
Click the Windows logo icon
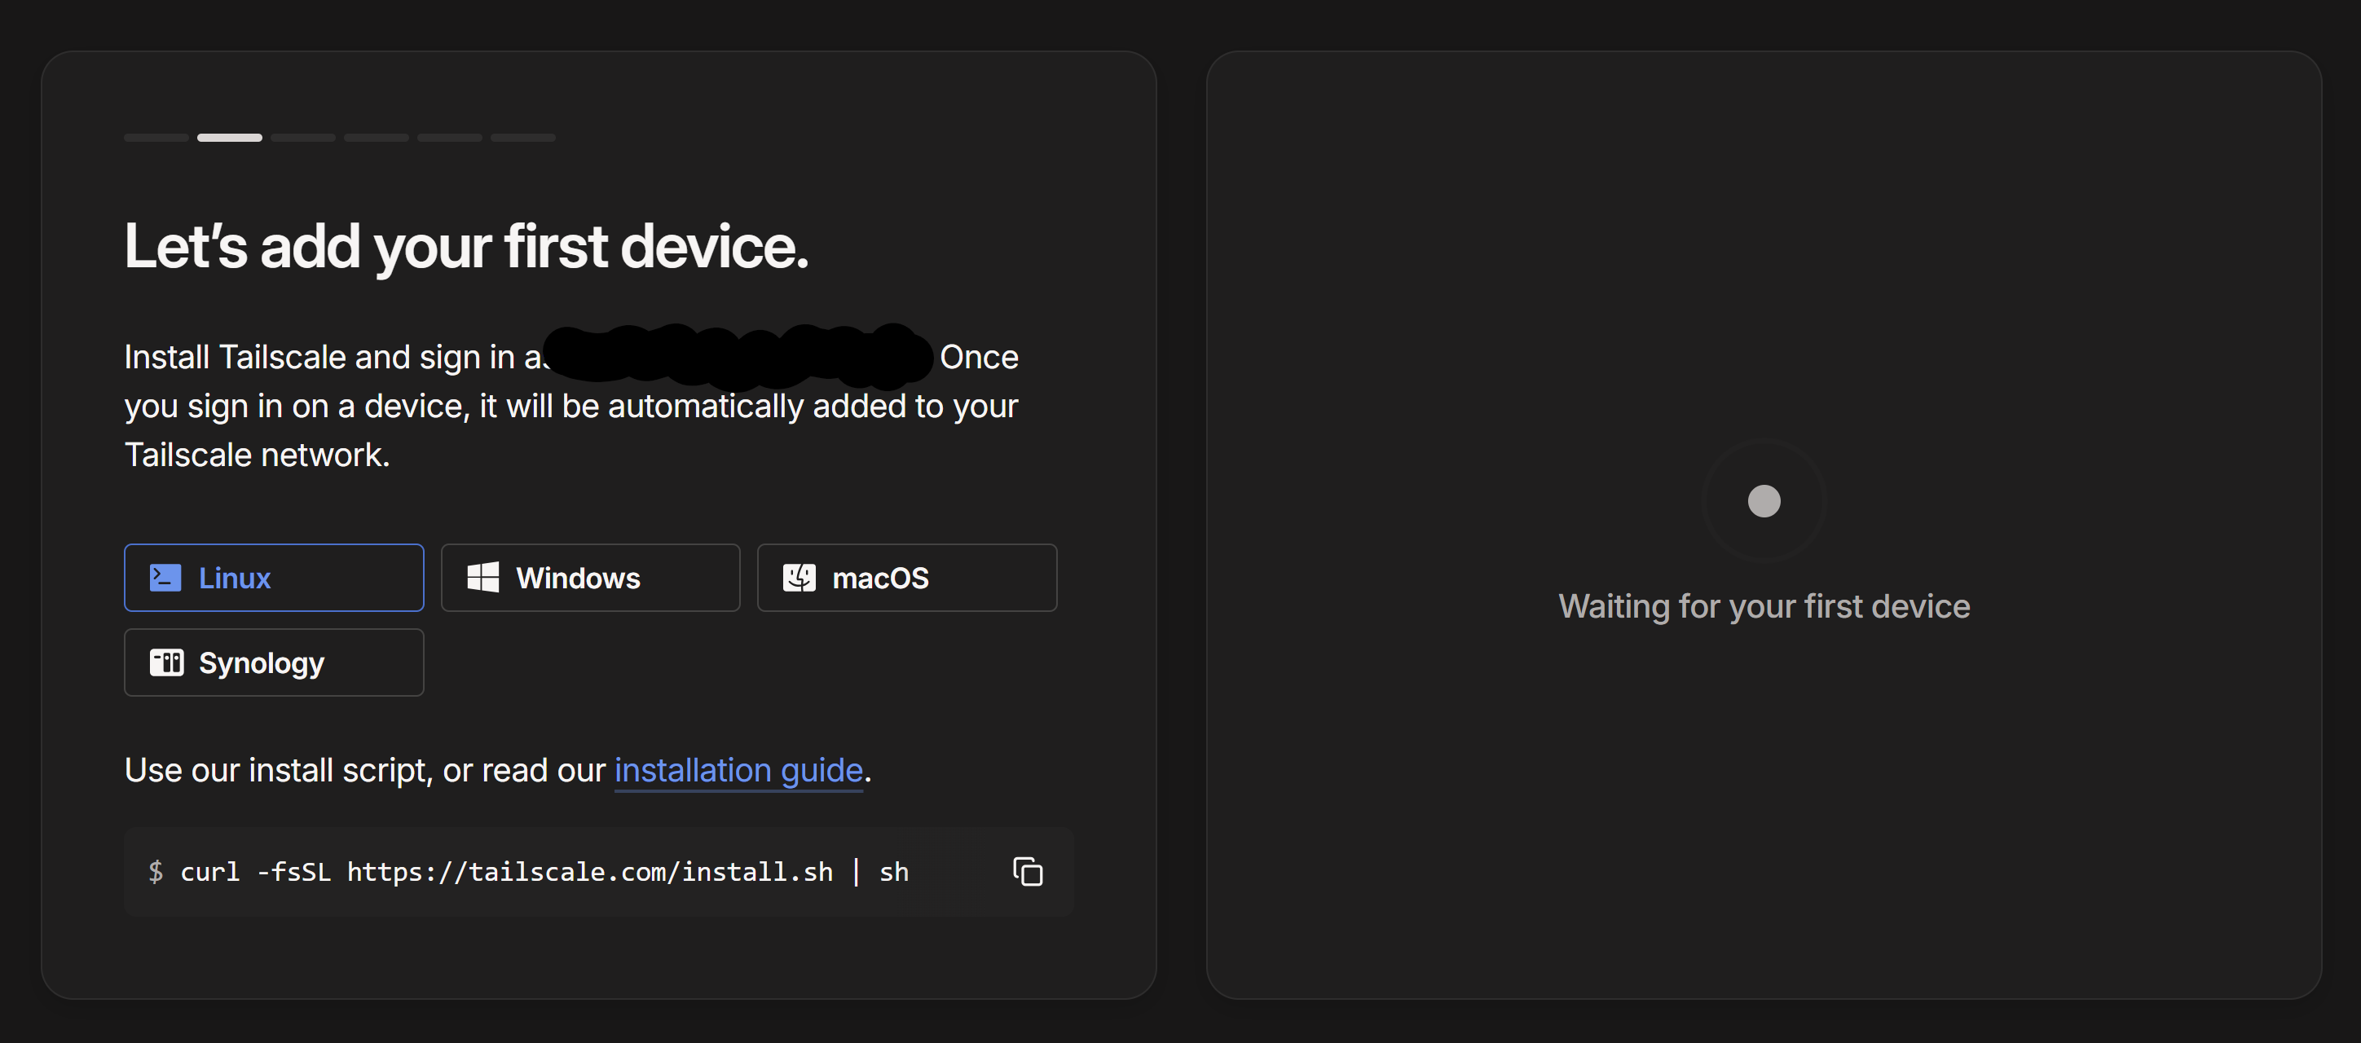coord(483,579)
